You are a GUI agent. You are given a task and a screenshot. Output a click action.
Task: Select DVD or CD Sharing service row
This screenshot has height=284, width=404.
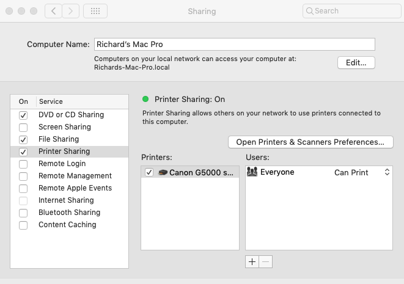tap(69, 115)
